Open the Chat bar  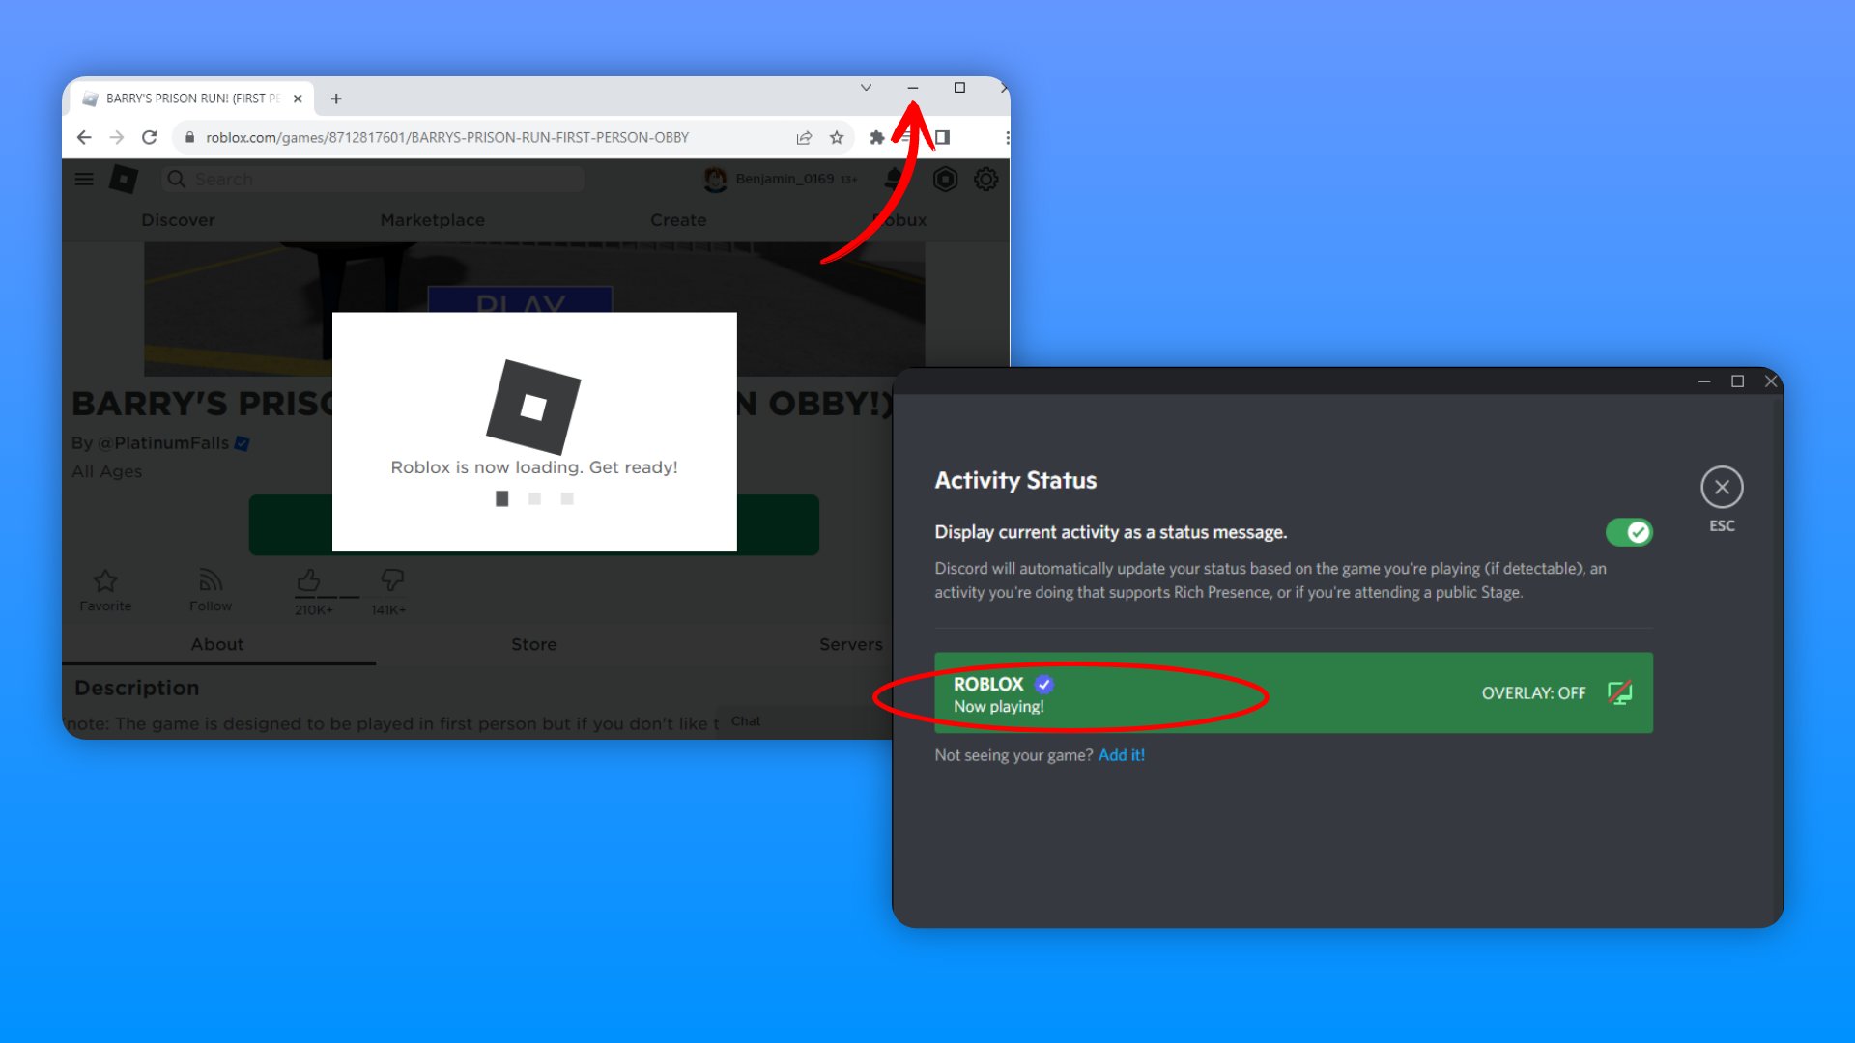pyautogui.click(x=806, y=721)
